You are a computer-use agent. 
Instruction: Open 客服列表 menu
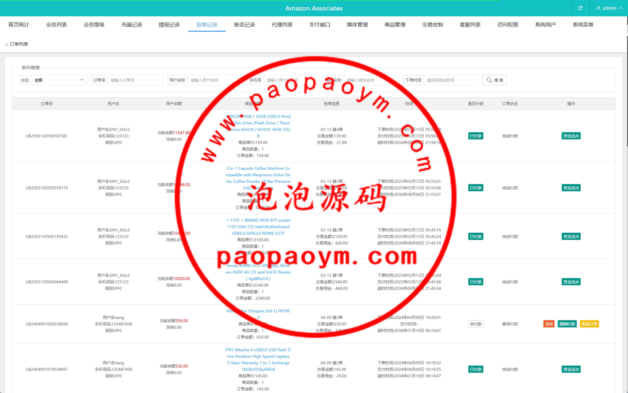470,25
